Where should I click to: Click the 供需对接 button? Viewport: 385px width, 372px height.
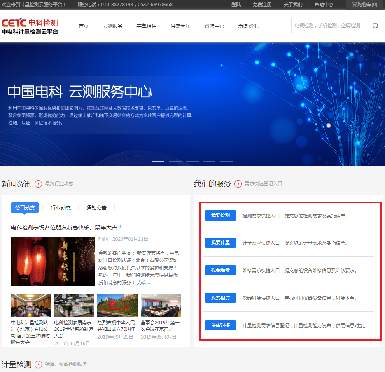[x=220, y=325]
